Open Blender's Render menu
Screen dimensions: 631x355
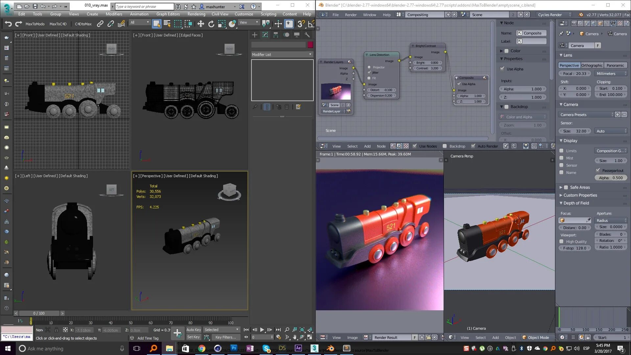pos(351,15)
